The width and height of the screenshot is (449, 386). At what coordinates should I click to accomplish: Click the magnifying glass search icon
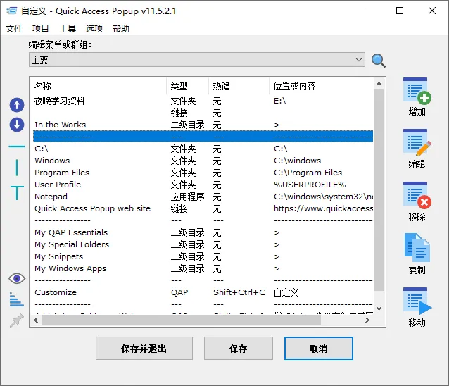click(x=379, y=61)
